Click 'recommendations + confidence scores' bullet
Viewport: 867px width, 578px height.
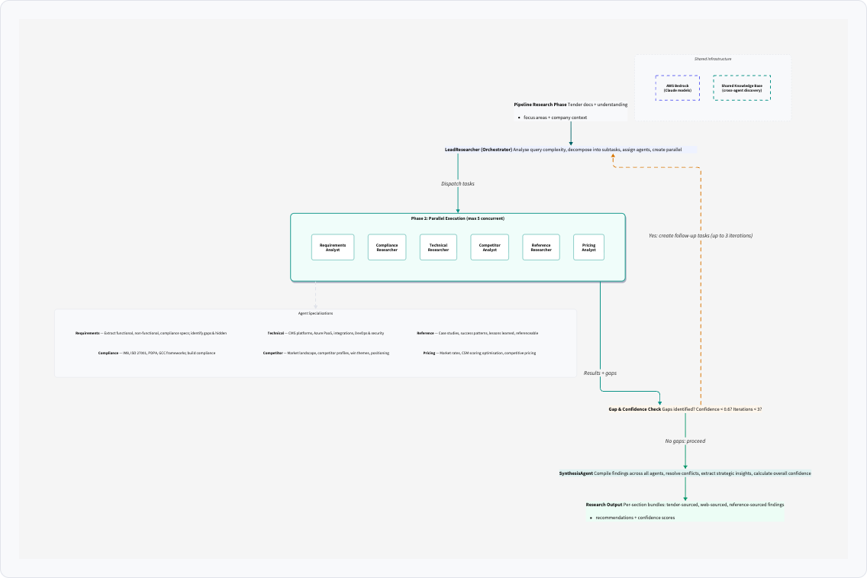[635, 518]
